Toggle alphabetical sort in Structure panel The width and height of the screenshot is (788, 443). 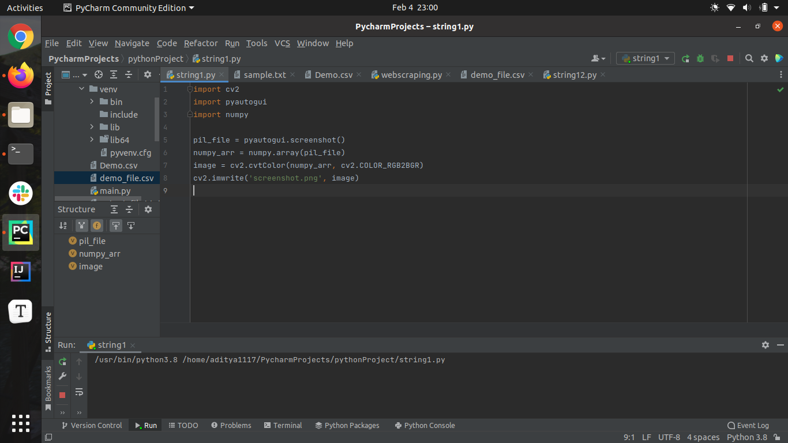[x=63, y=226]
